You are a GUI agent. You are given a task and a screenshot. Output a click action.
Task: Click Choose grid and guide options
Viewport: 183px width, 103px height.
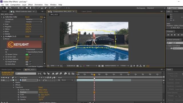pos(61,66)
